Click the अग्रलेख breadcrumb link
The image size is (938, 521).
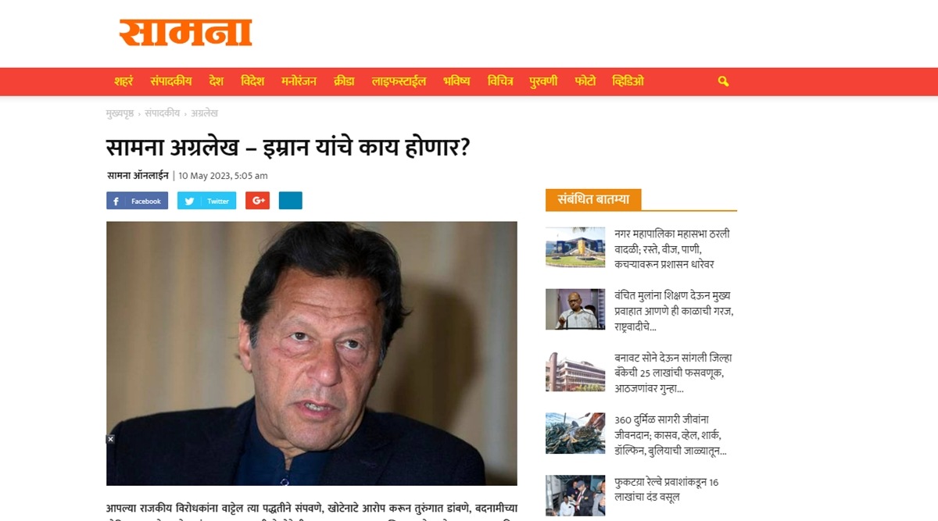(x=204, y=113)
